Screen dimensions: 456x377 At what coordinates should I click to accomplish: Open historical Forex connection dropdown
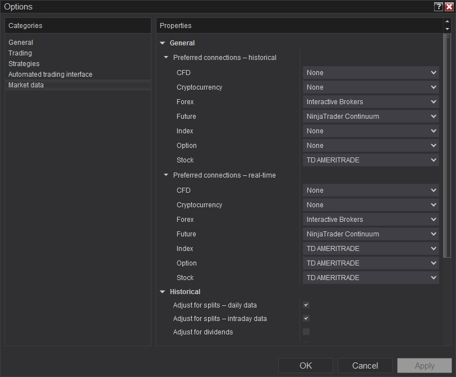coord(371,102)
